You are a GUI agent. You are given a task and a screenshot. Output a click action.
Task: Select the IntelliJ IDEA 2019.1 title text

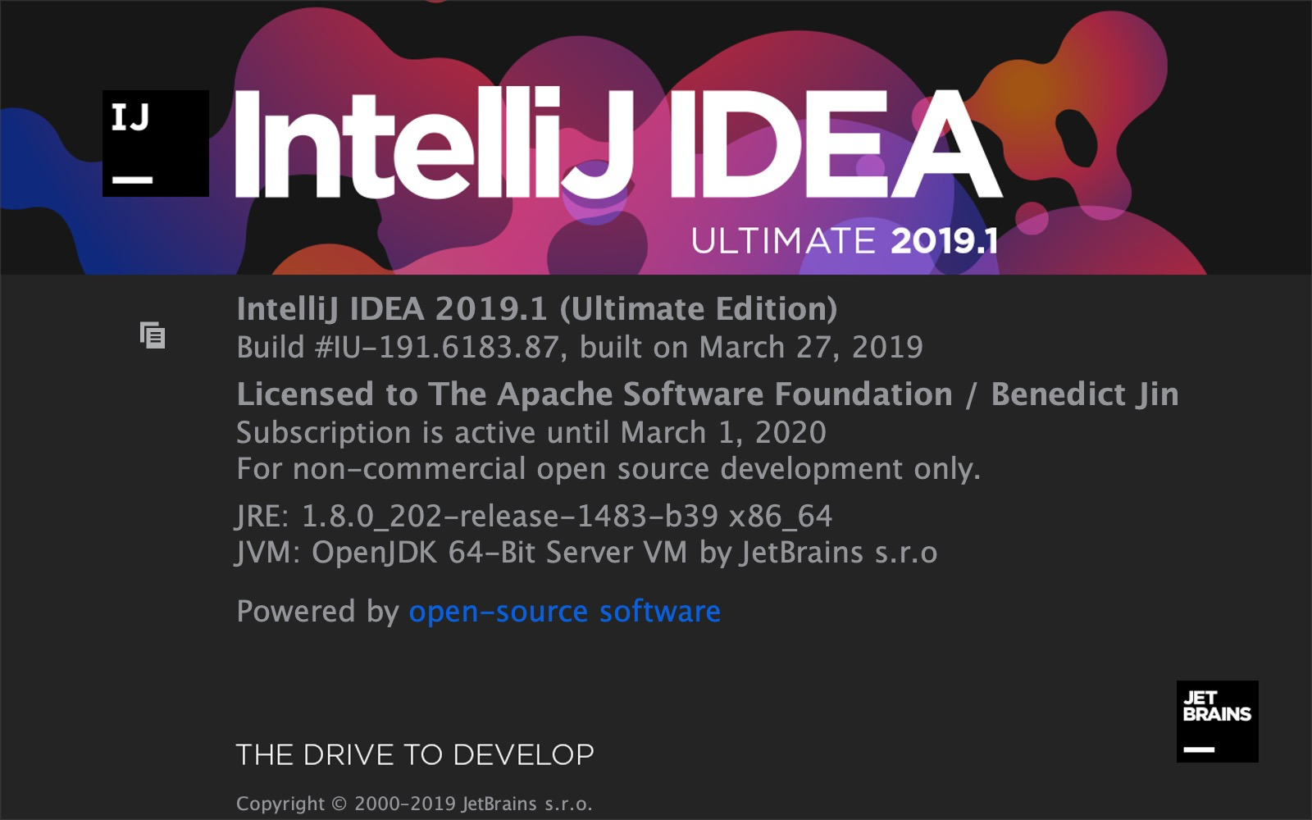pyautogui.click(x=533, y=309)
